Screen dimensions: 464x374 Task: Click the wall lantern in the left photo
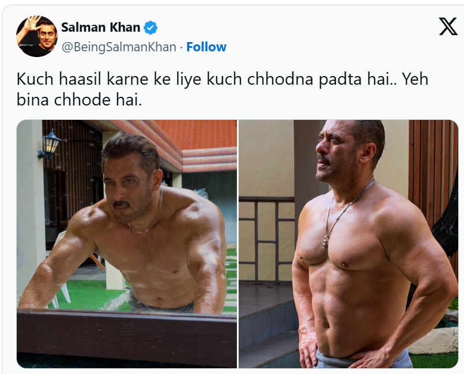[x=50, y=144]
